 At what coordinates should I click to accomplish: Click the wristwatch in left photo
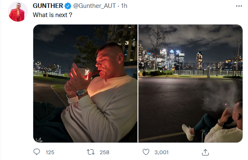pos(81,92)
